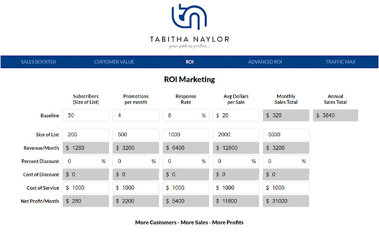Click the 'your path to profits' tagline
Image resolution: width=379 pixels, height=237 pixels.
point(189,46)
